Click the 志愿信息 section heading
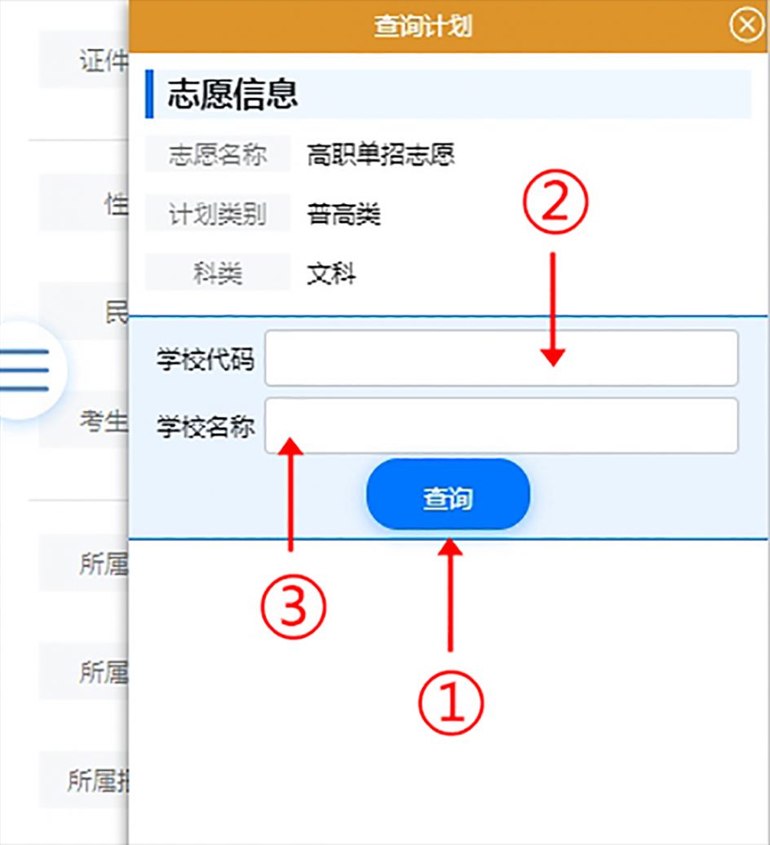 [x=232, y=95]
